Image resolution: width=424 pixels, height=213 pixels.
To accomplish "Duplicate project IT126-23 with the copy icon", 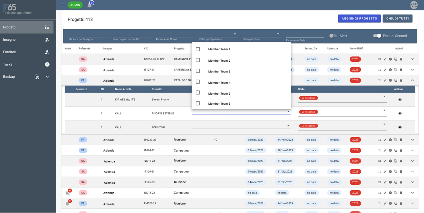I will [396, 171].
